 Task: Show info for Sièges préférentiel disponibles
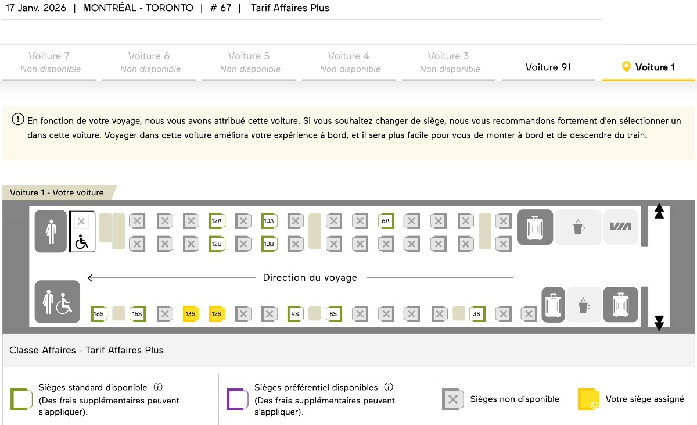pos(389,387)
